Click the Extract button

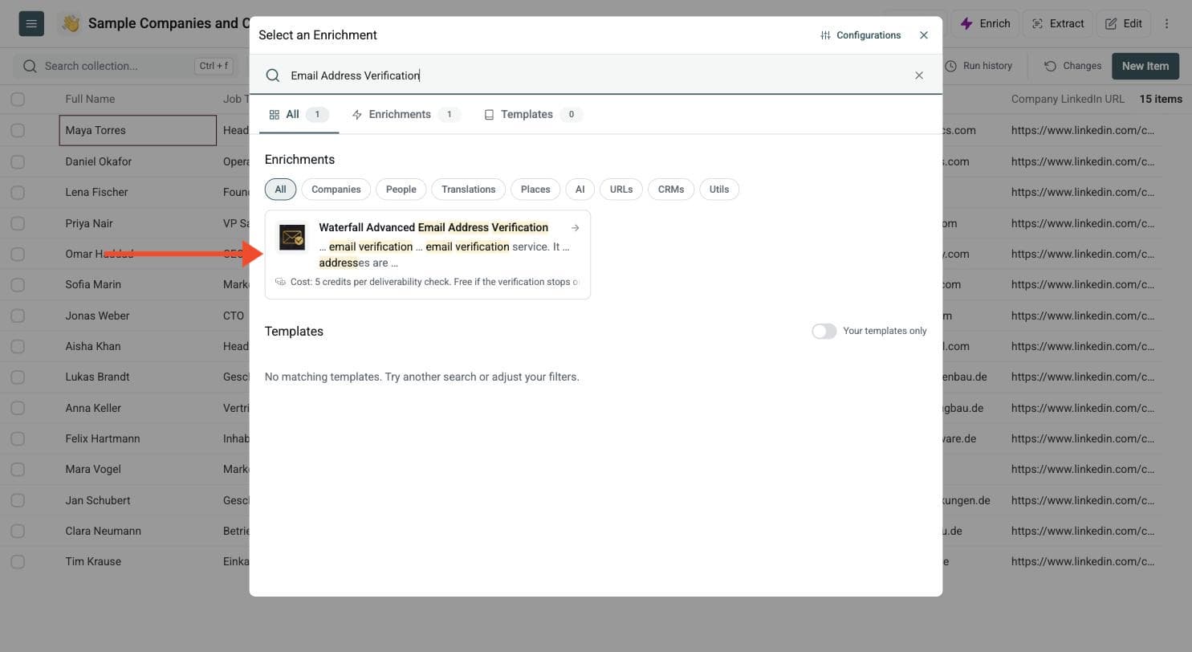point(1058,23)
